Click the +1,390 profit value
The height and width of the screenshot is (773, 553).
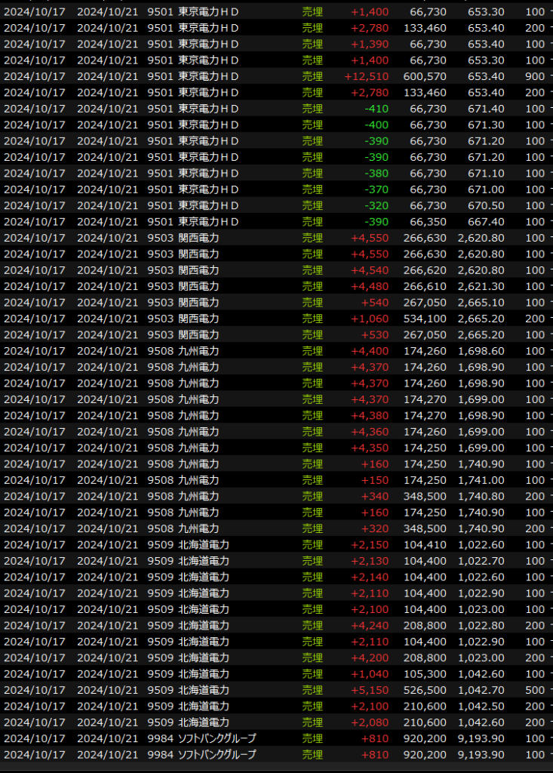pyautogui.click(x=370, y=44)
